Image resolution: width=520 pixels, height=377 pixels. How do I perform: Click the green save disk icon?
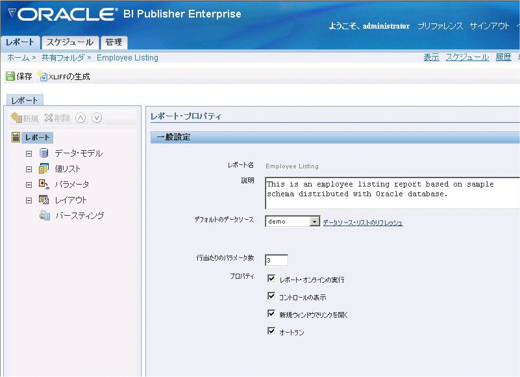[10, 77]
